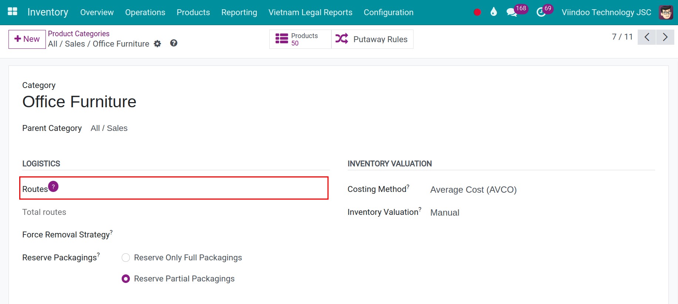Click the LOGISTICS section heading
This screenshot has height=304, width=678.
tap(41, 163)
